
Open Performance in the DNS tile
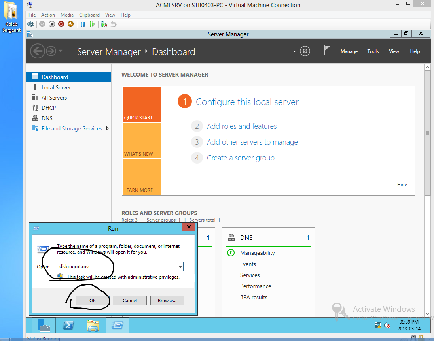point(256,286)
